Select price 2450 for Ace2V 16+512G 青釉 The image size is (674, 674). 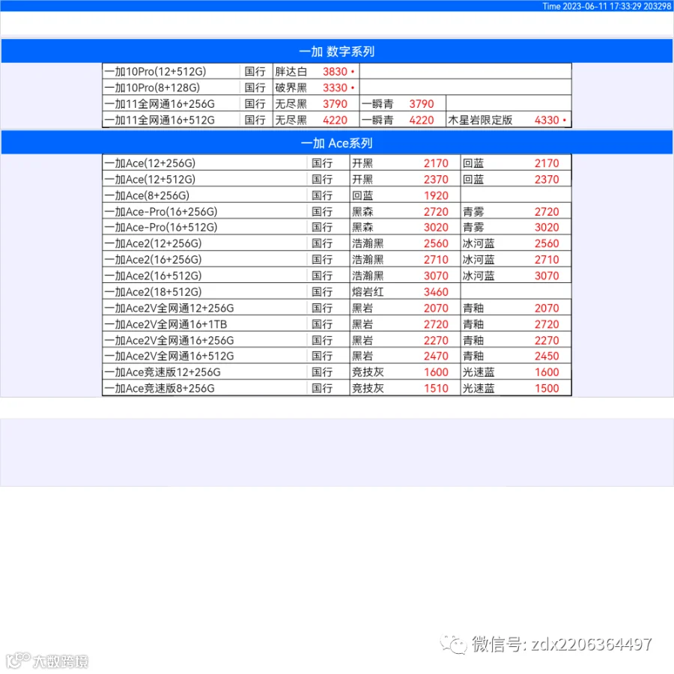tap(547, 356)
